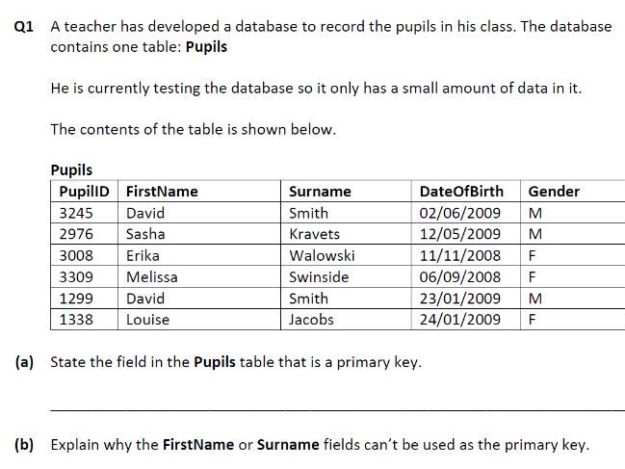This screenshot has height=469, width=625.
Task: Click the bold Pupils title above the table
Action: tap(71, 170)
